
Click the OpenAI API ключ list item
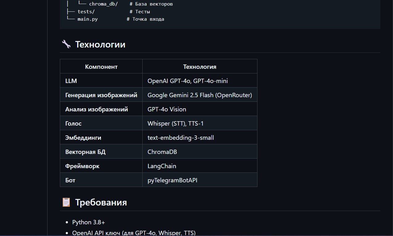(x=134, y=233)
